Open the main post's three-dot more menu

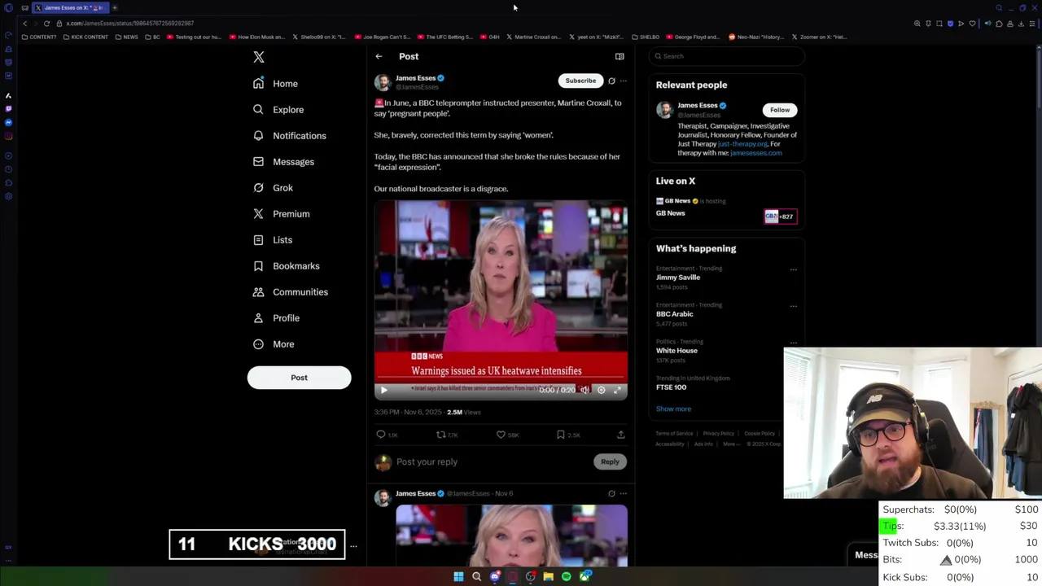624,81
